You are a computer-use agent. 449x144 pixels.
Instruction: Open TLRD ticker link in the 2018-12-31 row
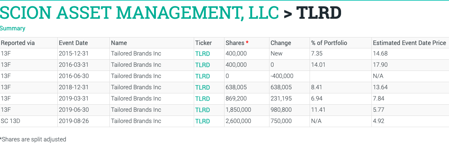[202, 87]
